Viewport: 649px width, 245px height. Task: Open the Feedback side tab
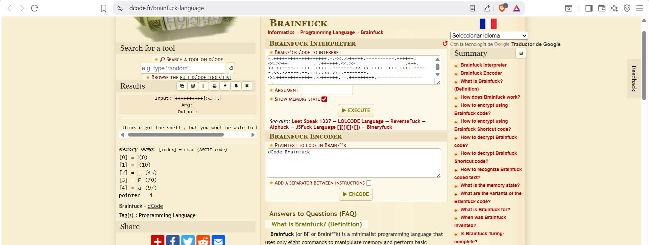(634, 78)
